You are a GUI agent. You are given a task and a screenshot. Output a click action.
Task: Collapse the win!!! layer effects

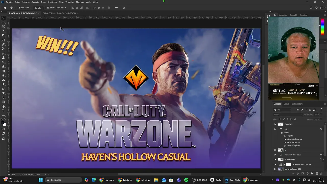[x=324, y=129]
